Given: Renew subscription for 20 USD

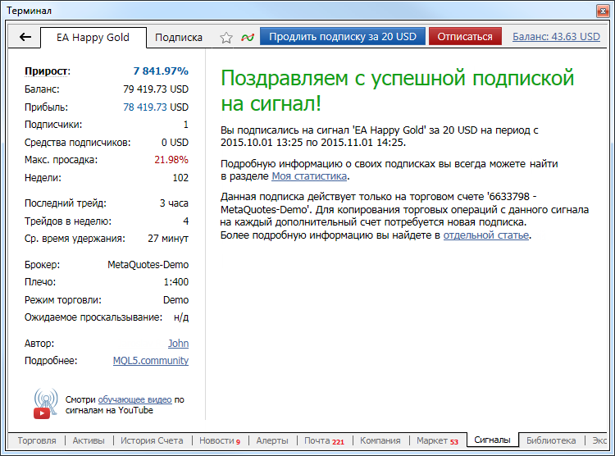Looking at the screenshot, I should pos(343,37).
